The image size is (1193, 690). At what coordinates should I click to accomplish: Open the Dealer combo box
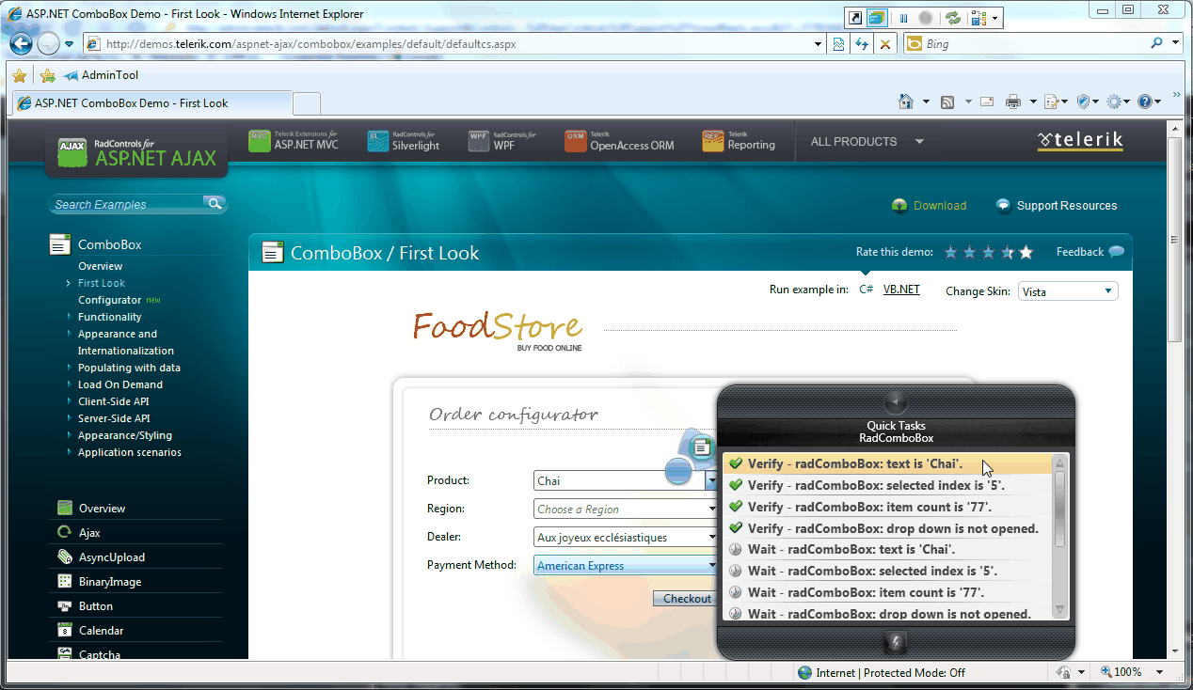(625, 537)
